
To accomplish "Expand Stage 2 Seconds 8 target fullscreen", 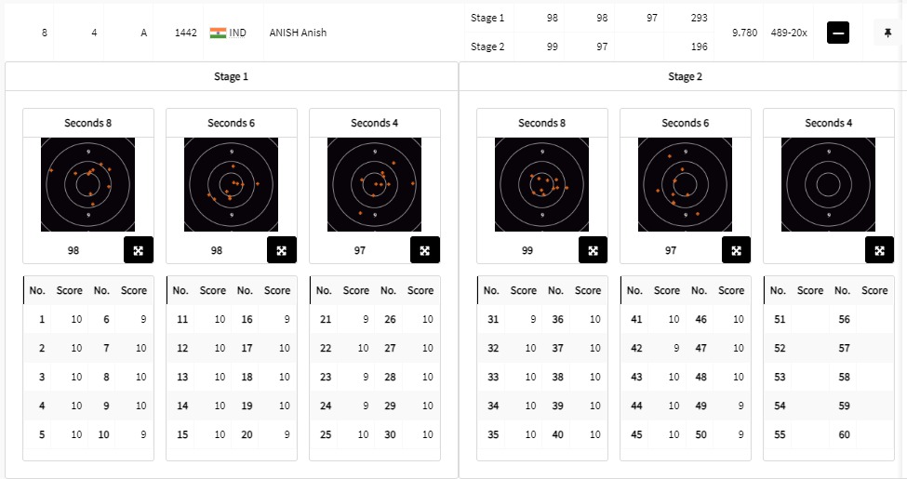I will pos(593,250).
